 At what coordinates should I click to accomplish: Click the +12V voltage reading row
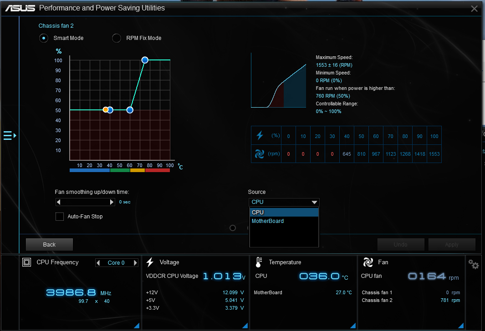[195, 292]
